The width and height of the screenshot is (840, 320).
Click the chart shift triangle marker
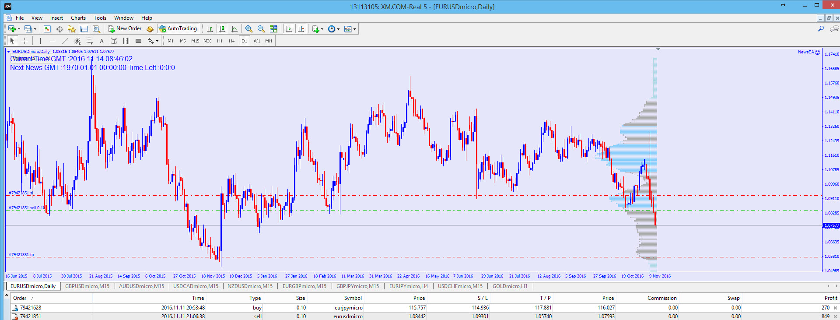[658, 49]
